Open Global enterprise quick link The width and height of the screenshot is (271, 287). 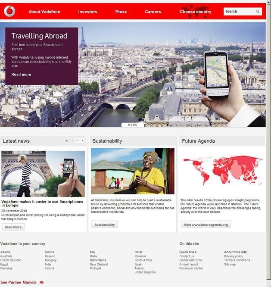pos(191,260)
